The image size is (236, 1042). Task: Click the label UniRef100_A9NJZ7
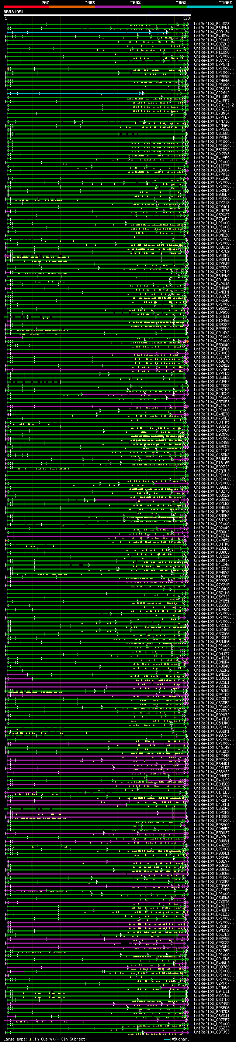tap(212, 654)
